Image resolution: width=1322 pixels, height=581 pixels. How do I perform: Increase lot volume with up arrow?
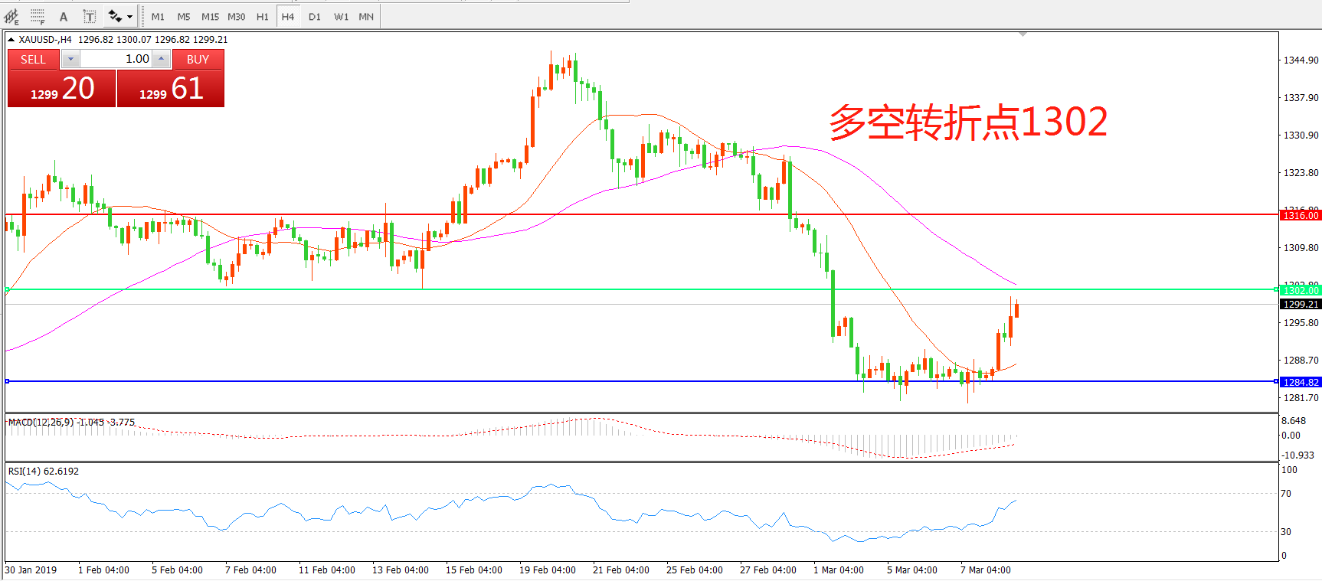pyautogui.click(x=161, y=59)
